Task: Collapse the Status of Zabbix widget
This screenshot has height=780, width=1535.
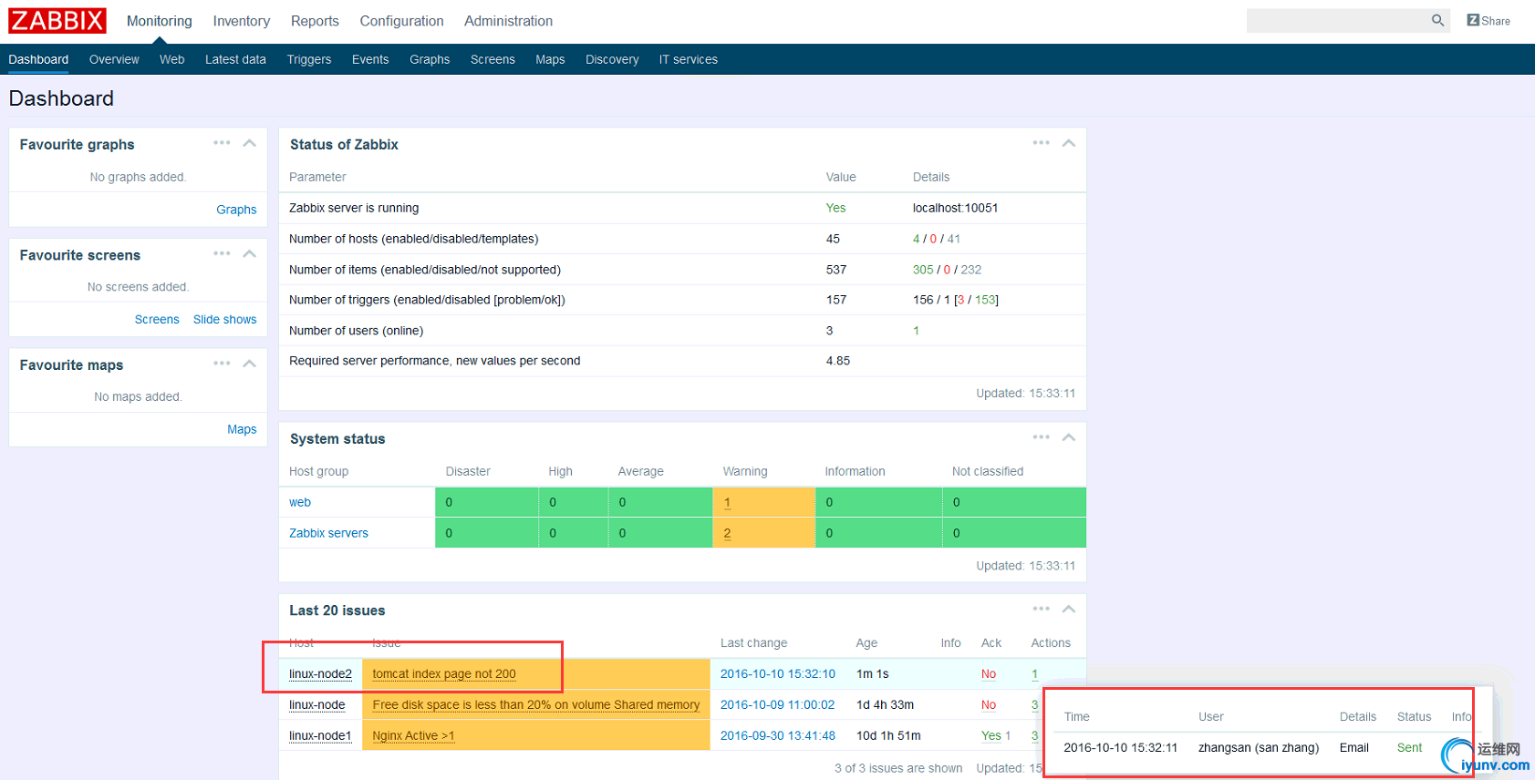Action: click(x=1069, y=143)
